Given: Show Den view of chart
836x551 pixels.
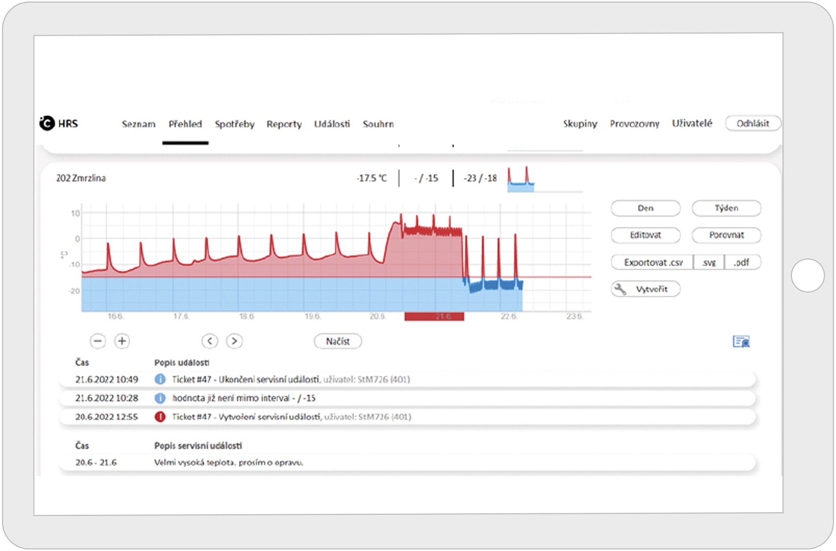Looking at the screenshot, I should point(646,208).
